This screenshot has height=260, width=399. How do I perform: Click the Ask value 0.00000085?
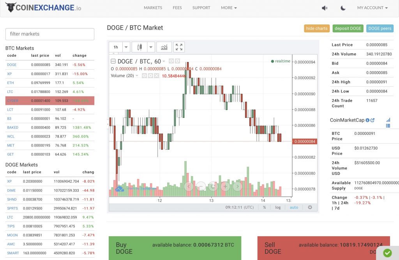click(x=377, y=73)
